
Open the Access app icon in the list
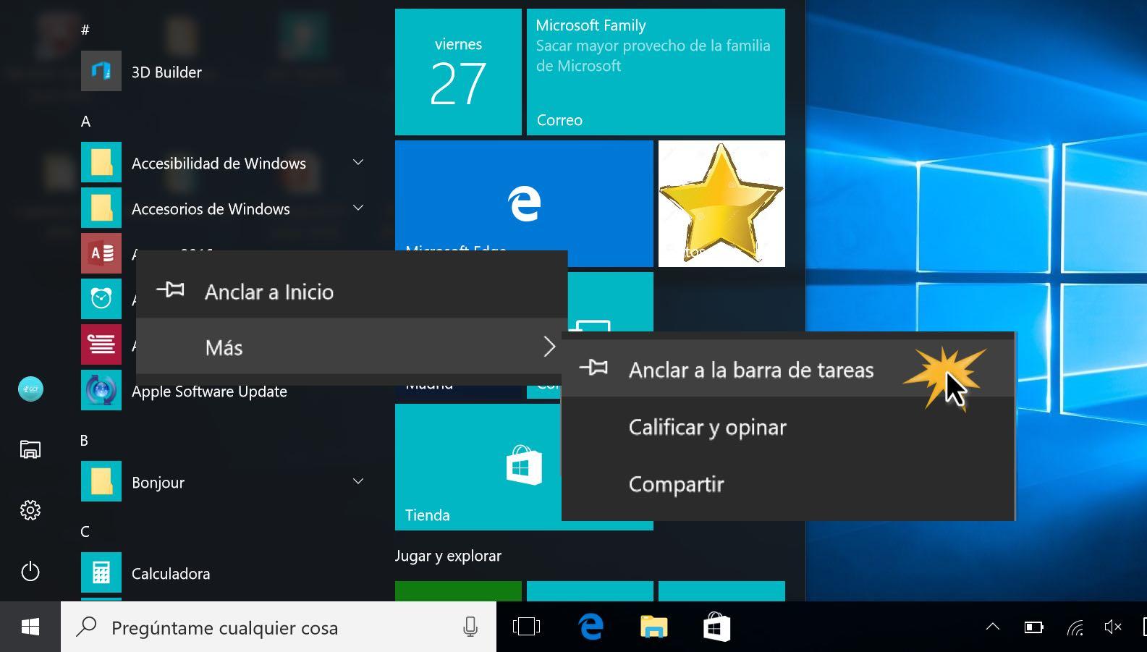click(101, 253)
